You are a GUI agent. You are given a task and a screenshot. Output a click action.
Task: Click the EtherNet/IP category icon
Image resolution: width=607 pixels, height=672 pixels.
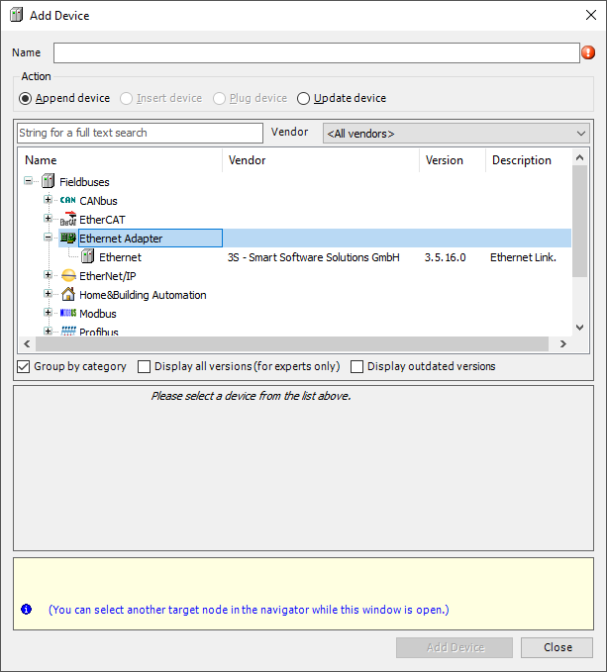click(67, 276)
